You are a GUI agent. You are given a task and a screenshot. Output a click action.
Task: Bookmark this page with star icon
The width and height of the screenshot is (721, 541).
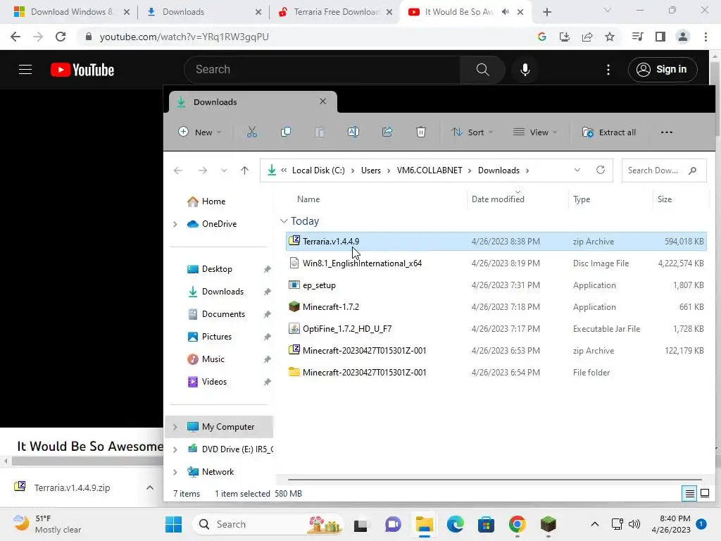point(609,37)
